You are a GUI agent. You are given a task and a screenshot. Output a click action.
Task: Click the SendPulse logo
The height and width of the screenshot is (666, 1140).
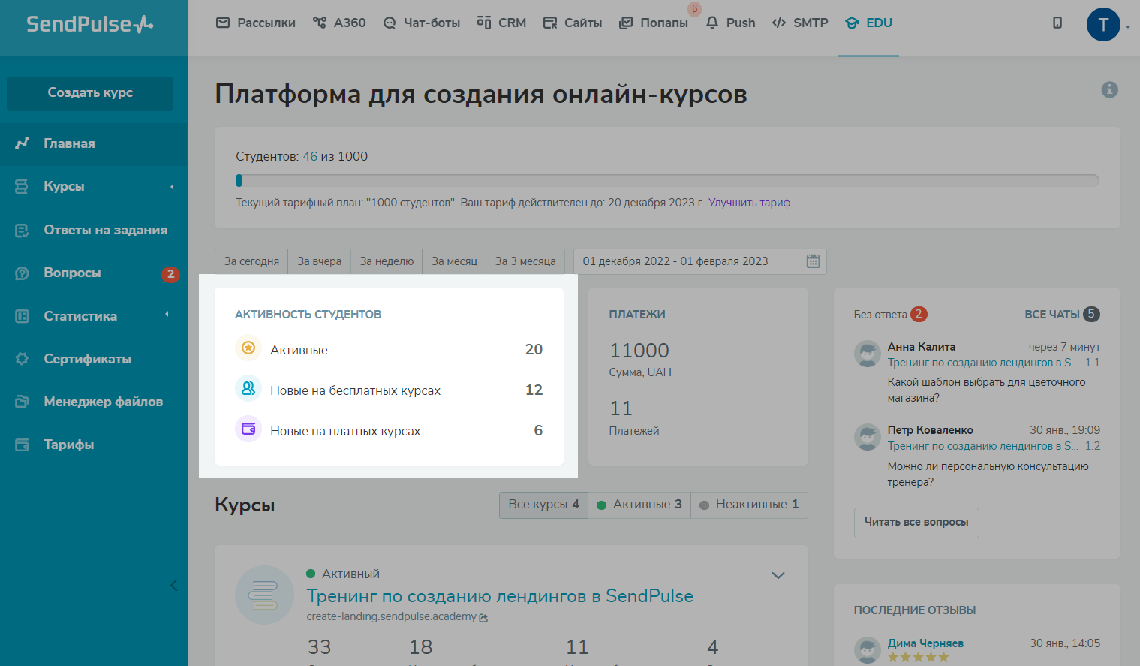point(90,24)
